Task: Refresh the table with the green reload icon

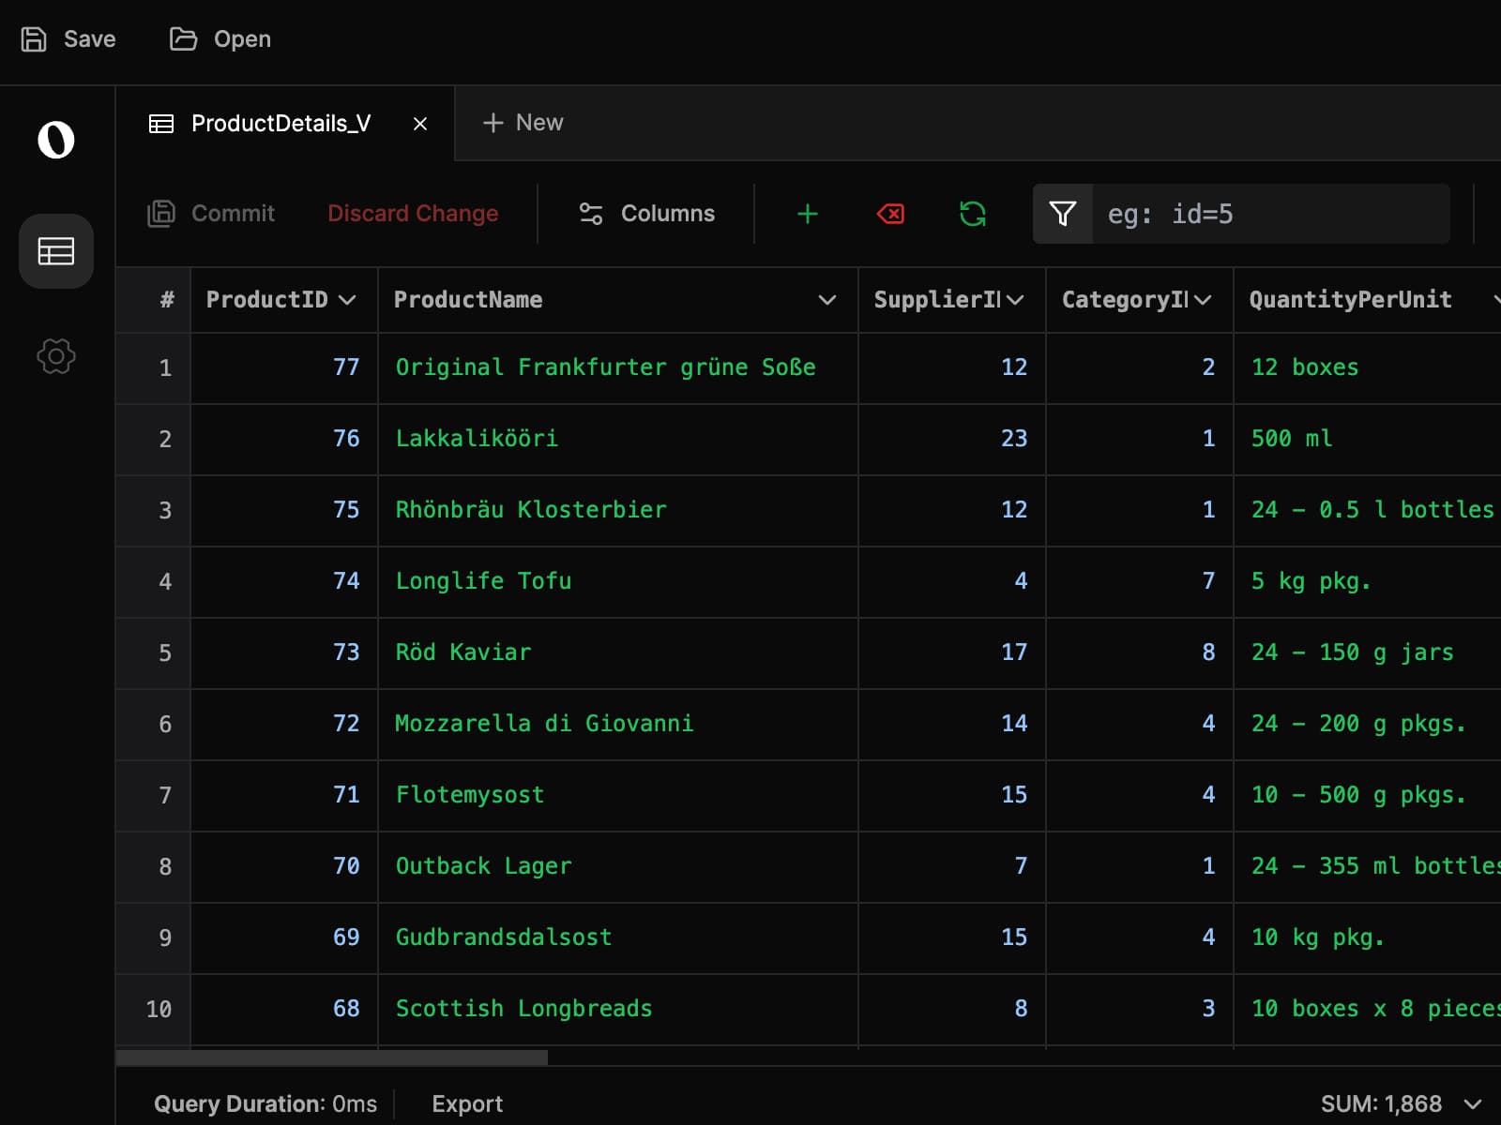Action: (x=973, y=214)
